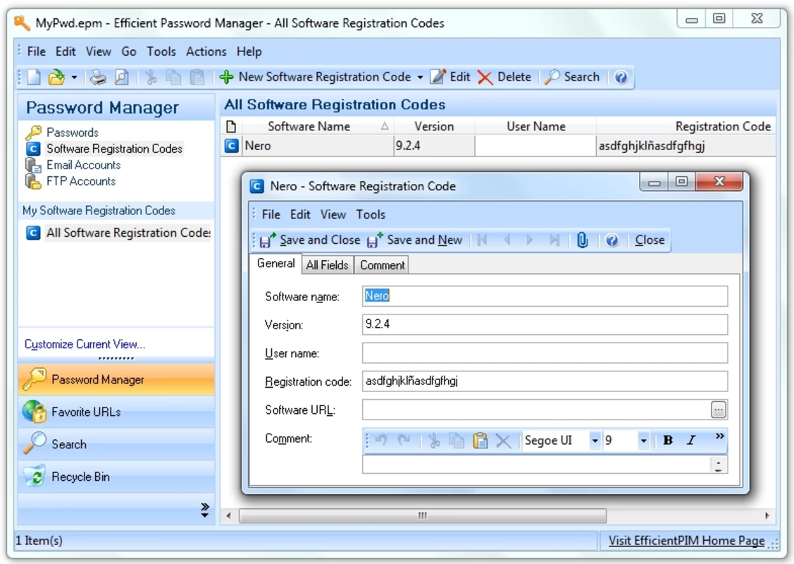Sort by User Name column header
794x564 pixels.
[535, 127]
